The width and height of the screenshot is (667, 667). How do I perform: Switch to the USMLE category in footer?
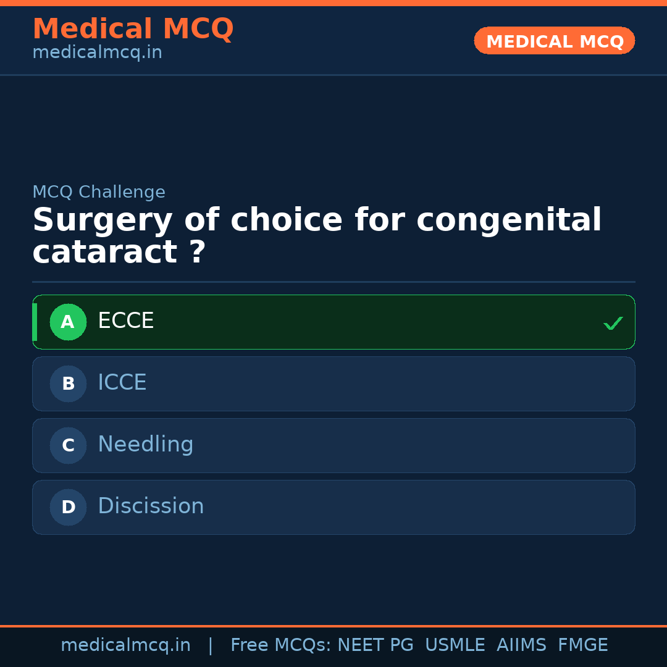[x=455, y=644]
